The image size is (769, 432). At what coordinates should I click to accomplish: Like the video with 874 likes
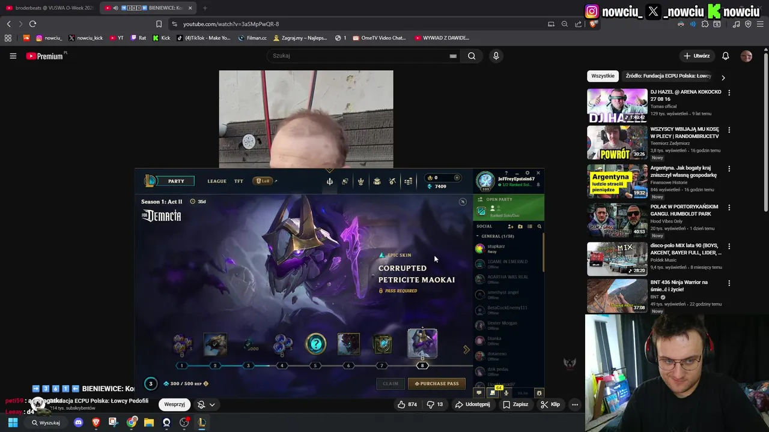click(407, 404)
